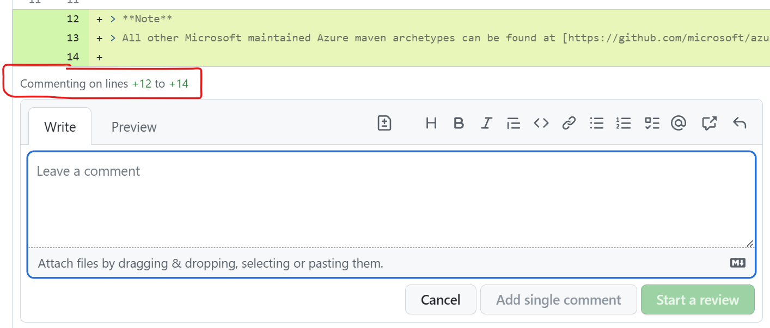
Task: Select the Write tab
Action: point(59,126)
